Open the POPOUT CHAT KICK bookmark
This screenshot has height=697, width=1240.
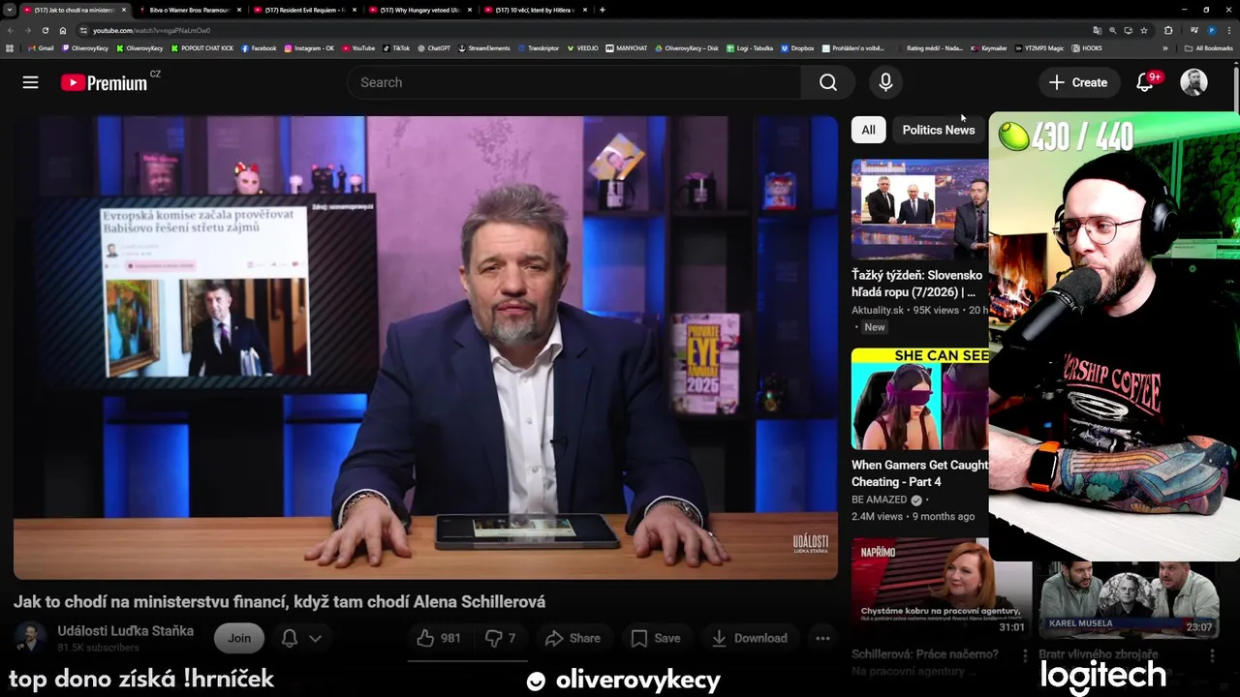[202, 47]
